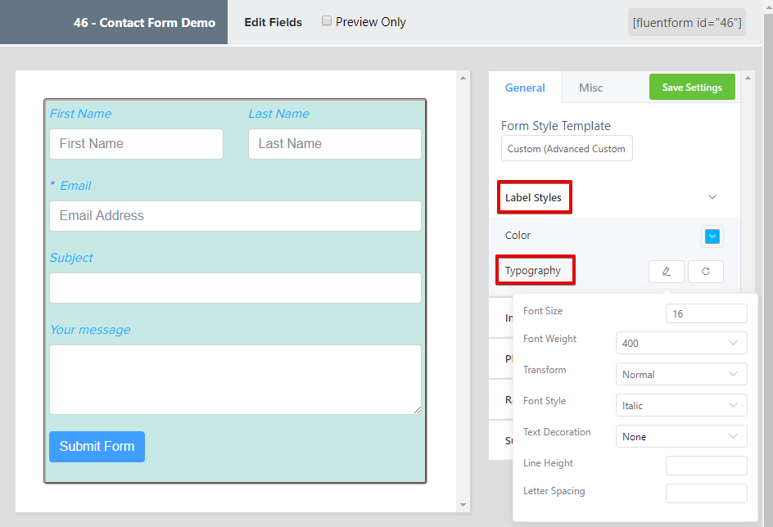
Task: Open the Edit Fields tab
Action: coord(273,22)
